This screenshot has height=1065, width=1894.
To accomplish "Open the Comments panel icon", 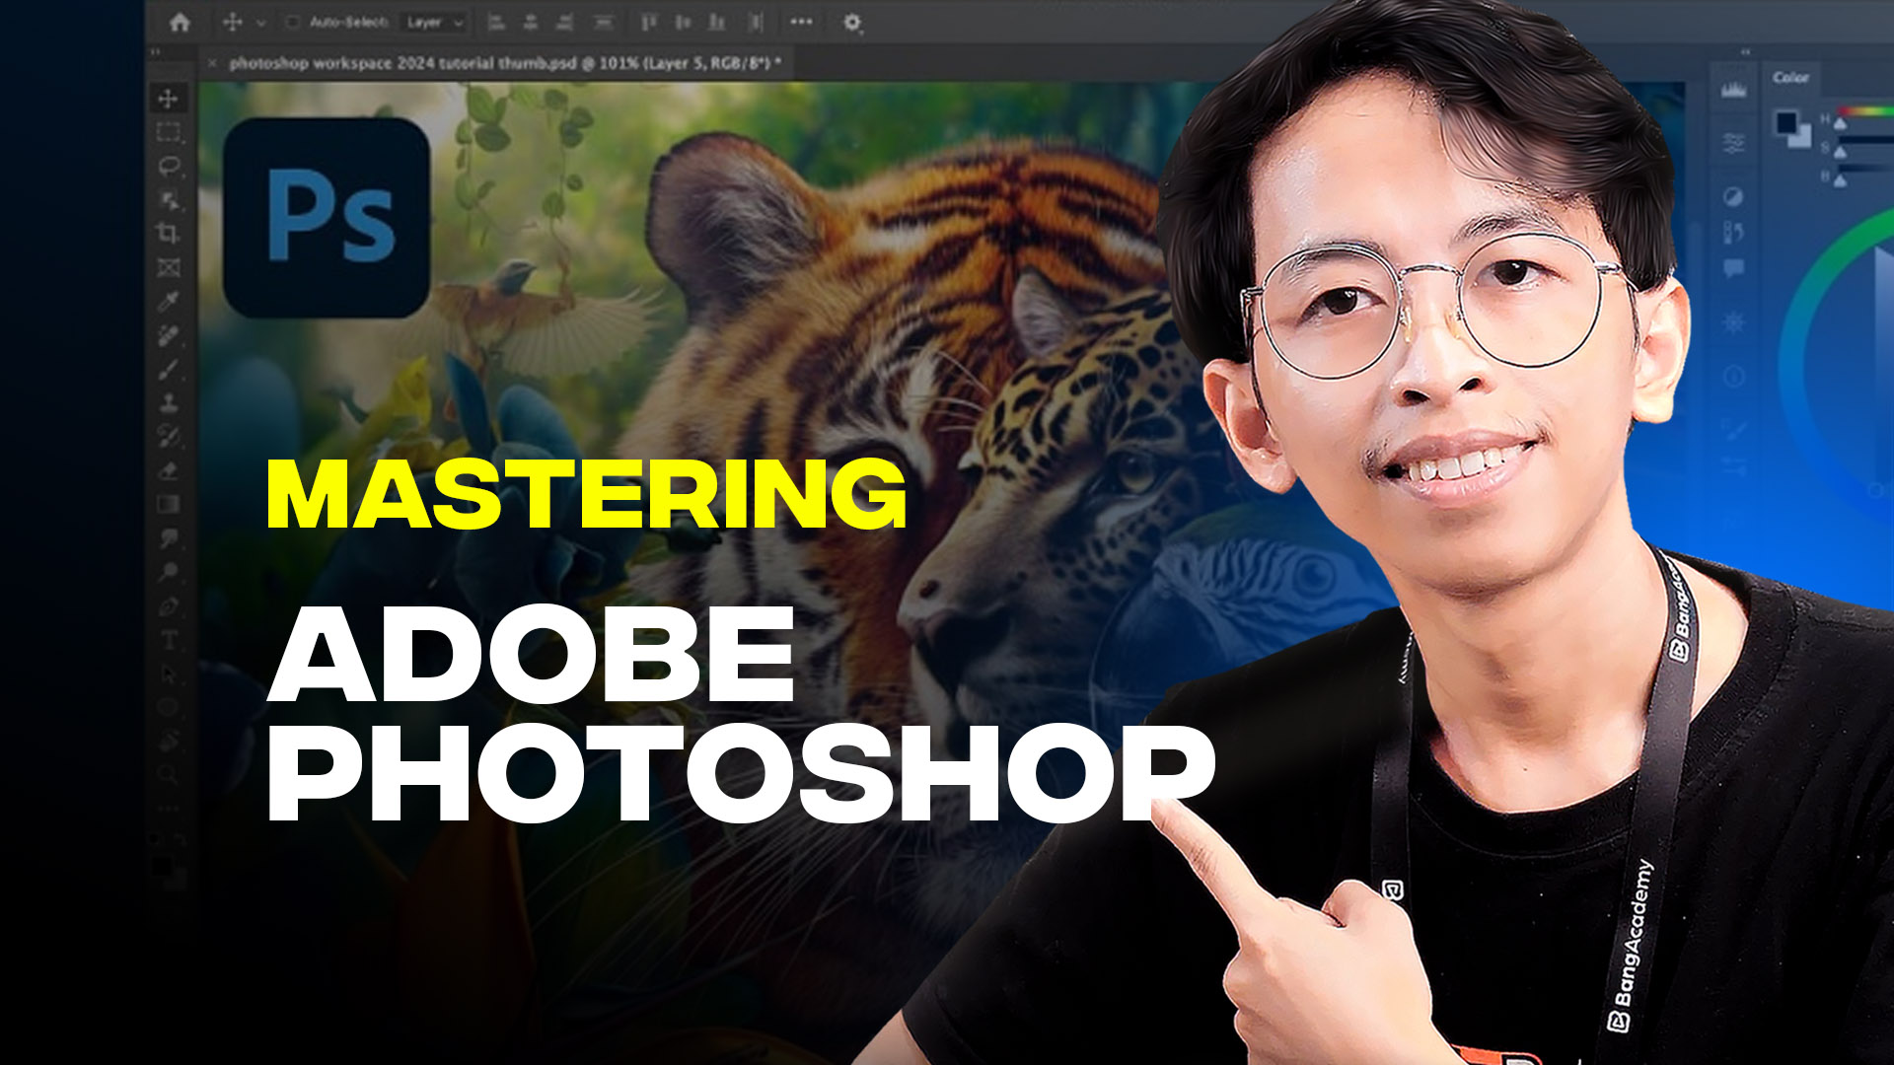I will pyautogui.click(x=1733, y=268).
